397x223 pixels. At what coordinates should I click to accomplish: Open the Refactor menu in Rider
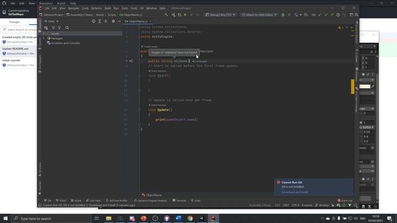96,8
